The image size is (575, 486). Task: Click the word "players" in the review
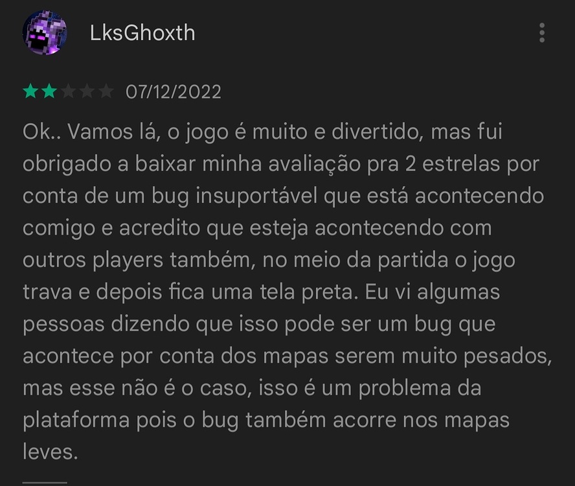click(x=128, y=261)
